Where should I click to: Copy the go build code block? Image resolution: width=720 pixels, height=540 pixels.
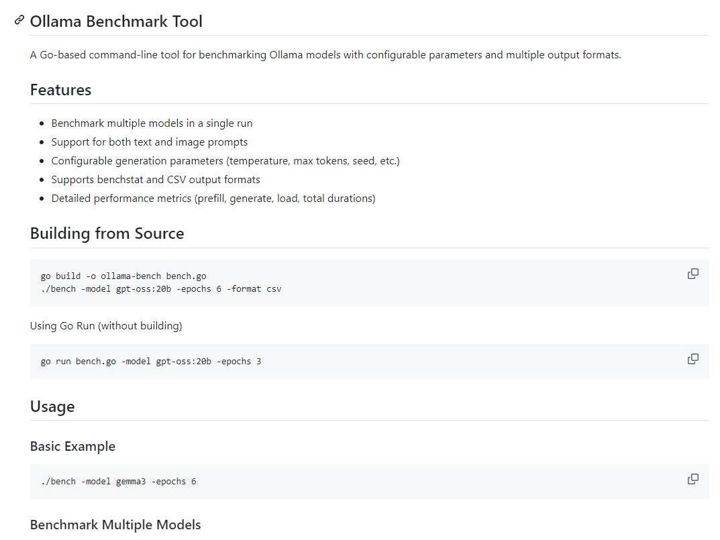(x=693, y=274)
